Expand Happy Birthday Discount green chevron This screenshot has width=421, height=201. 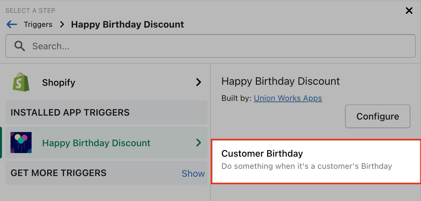pos(198,143)
